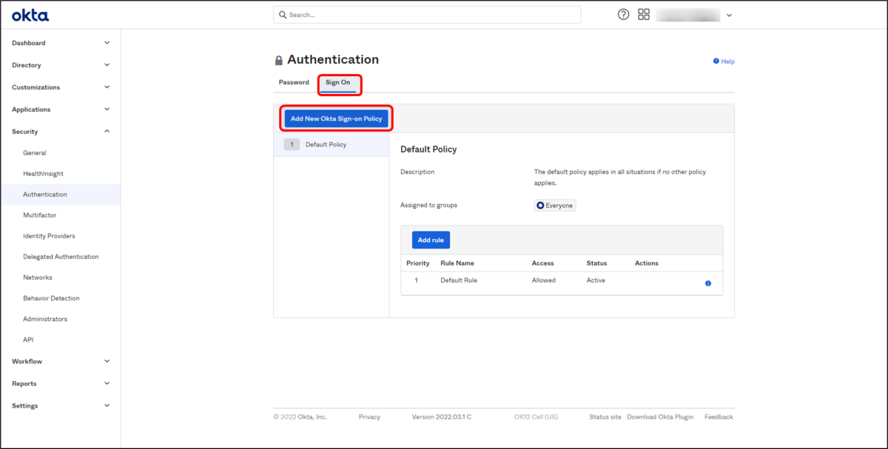Open General under Security

35,153
